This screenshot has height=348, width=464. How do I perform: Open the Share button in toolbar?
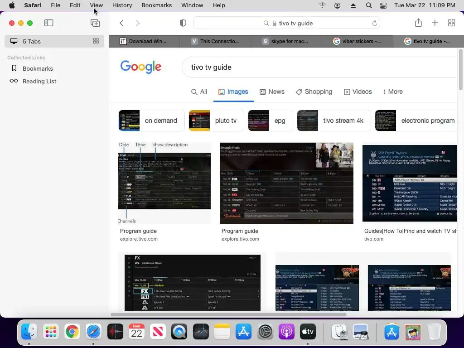tap(418, 23)
